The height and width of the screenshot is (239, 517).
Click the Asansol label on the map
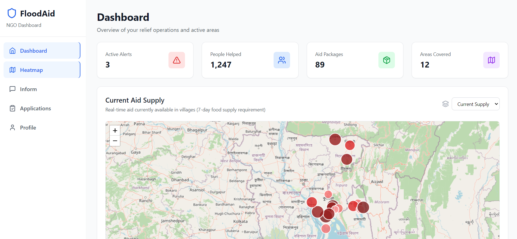tap(197, 190)
